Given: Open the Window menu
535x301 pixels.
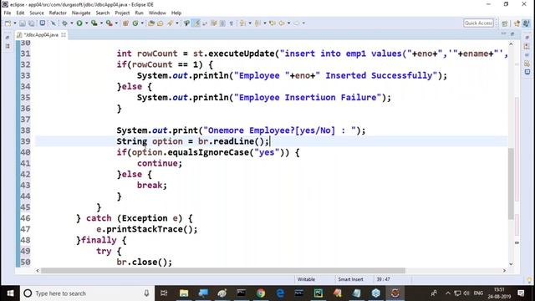Looking at the screenshot, I should coord(157,13).
